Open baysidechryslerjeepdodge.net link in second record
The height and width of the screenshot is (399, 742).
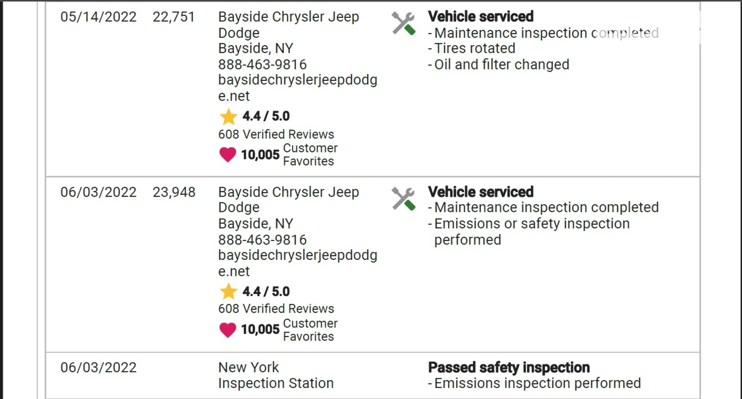tap(298, 263)
